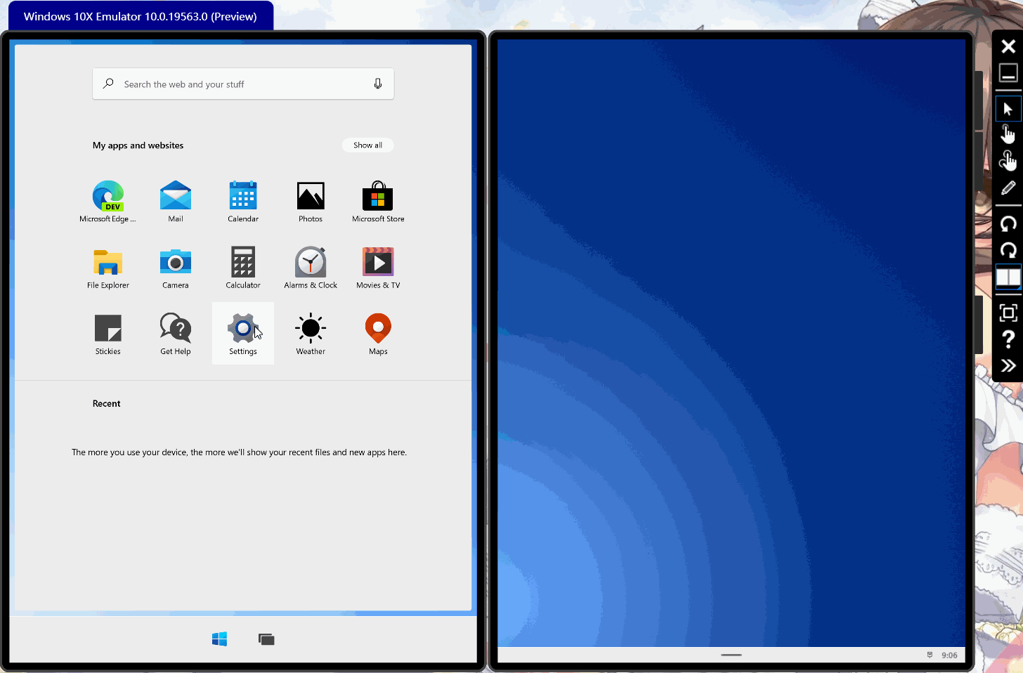Rotate the emulator counterclockwise

coord(1008,223)
